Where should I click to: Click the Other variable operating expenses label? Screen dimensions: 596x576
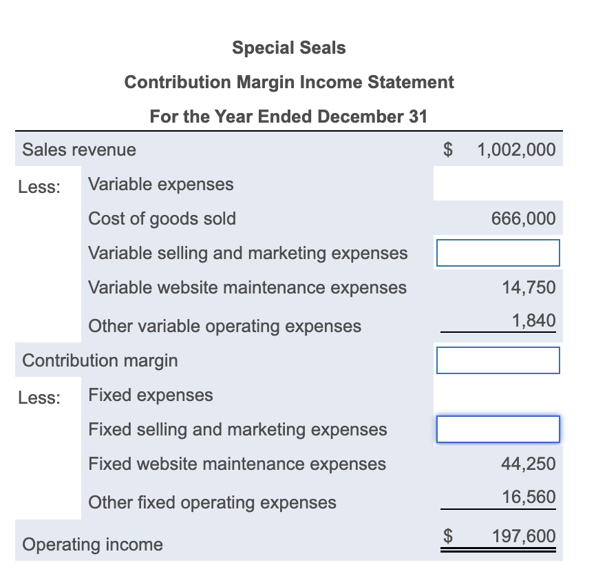point(225,326)
